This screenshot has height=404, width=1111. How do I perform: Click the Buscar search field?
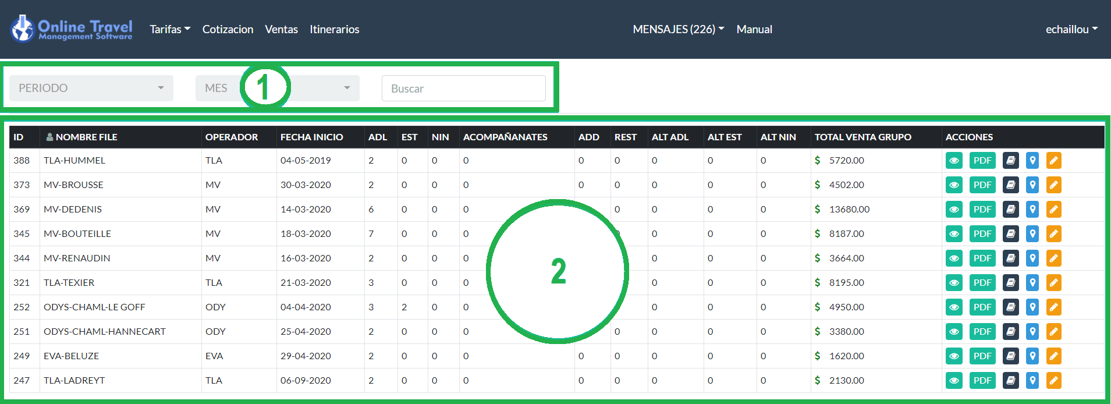(x=463, y=88)
